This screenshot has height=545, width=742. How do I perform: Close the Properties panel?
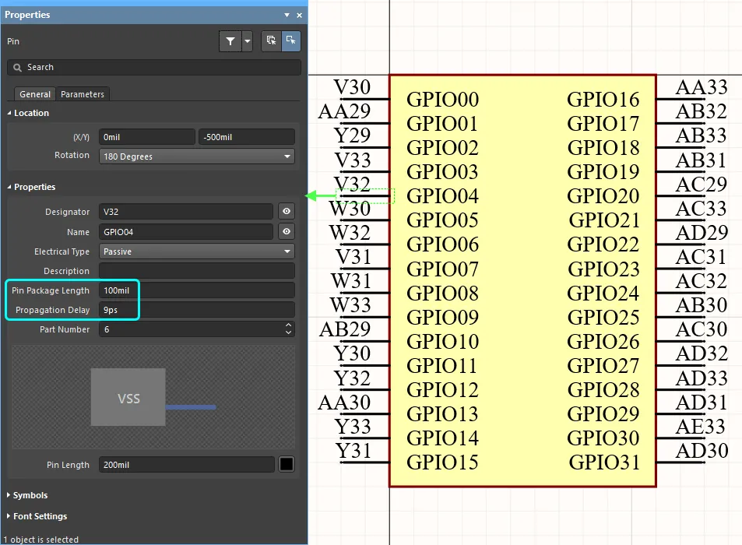pos(300,15)
